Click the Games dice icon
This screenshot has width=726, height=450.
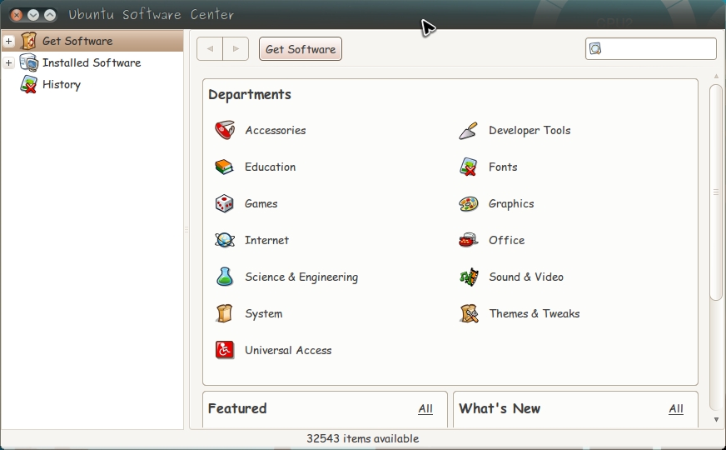click(x=225, y=203)
